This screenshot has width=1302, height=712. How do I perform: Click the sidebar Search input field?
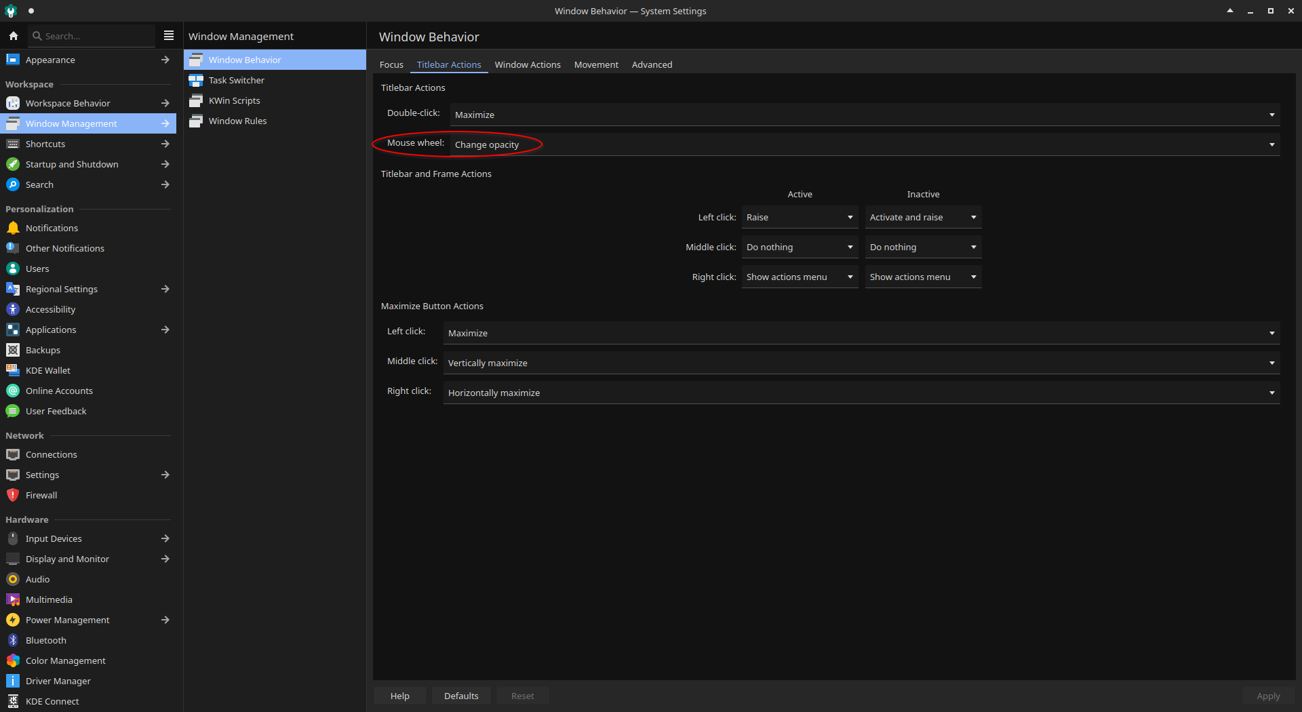click(95, 36)
